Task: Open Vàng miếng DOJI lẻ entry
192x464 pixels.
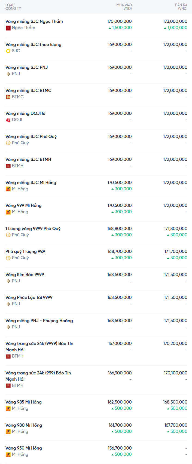Action: point(25,114)
